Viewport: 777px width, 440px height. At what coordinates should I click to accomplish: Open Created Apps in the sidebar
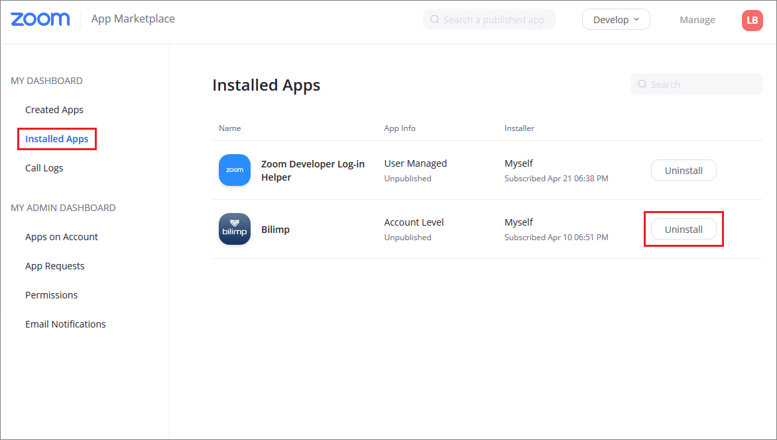click(x=54, y=110)
